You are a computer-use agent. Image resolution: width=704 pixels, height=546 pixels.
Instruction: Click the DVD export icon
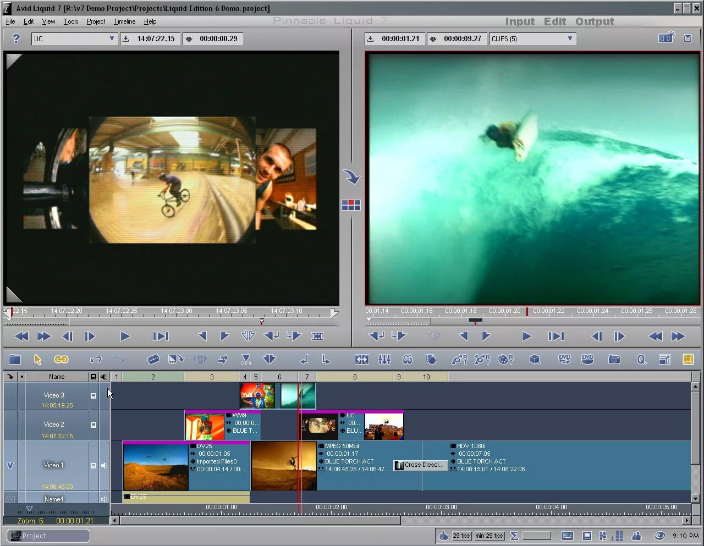564,360
